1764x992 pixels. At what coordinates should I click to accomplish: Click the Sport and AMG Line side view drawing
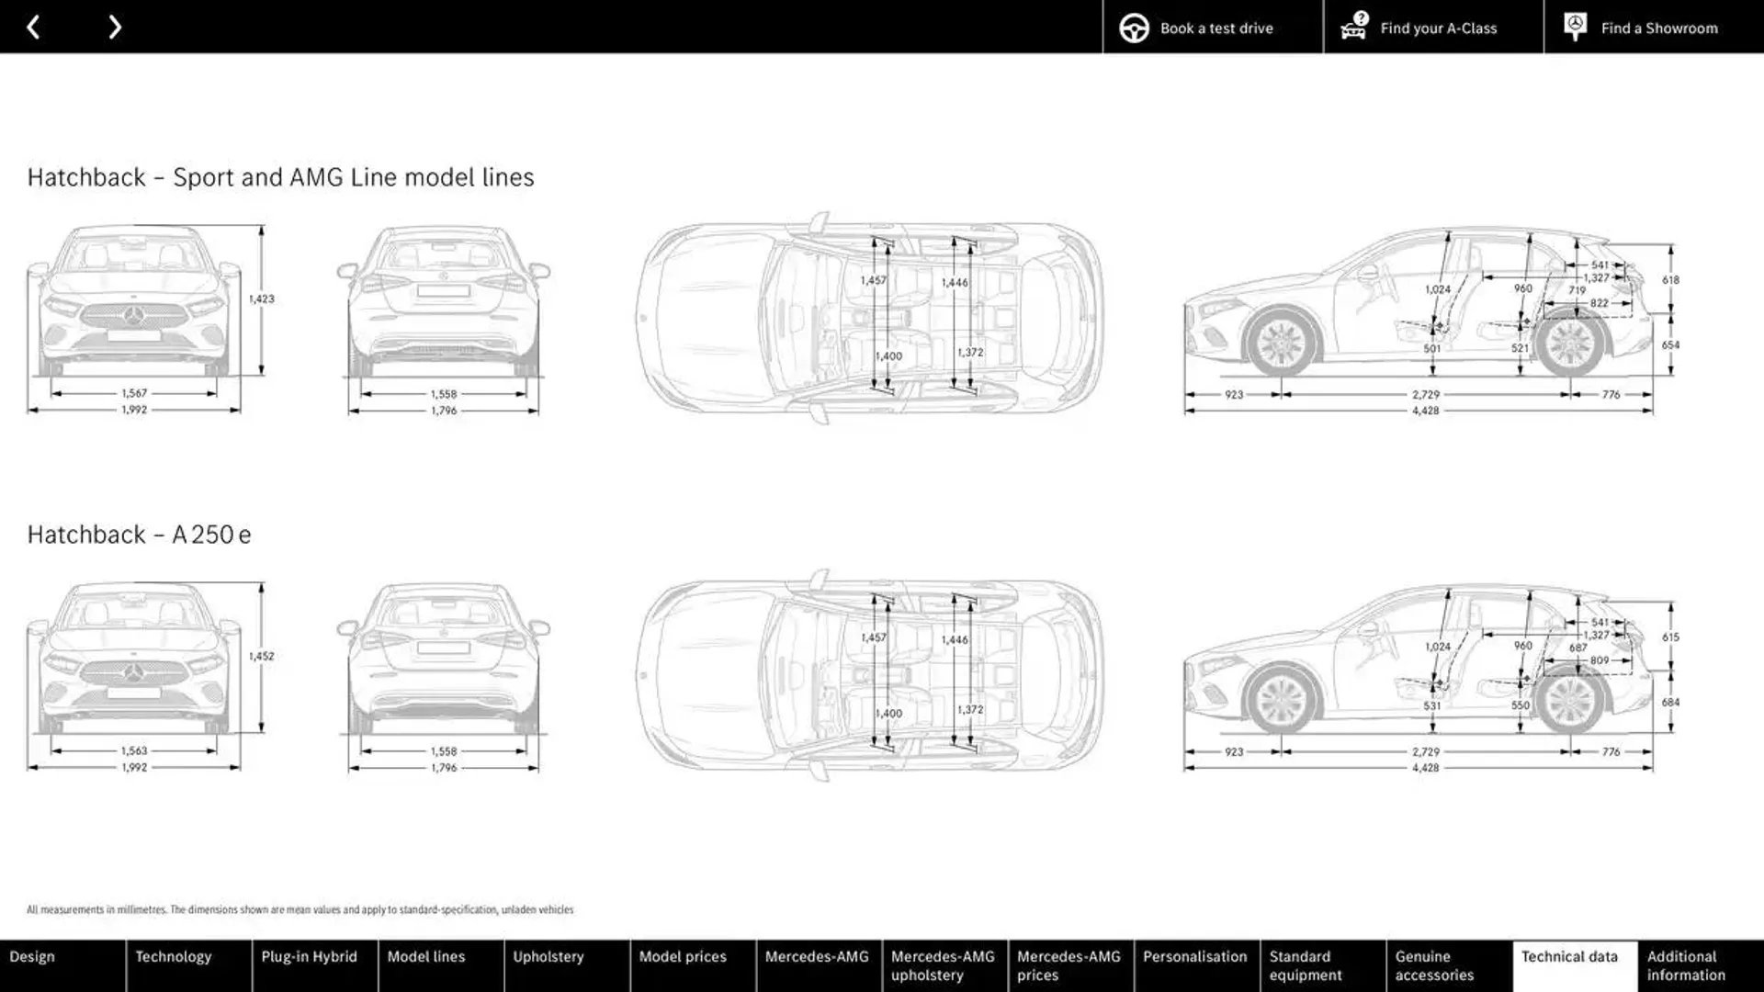1419,301
